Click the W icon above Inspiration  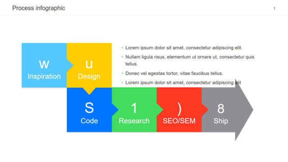(44, 65)
